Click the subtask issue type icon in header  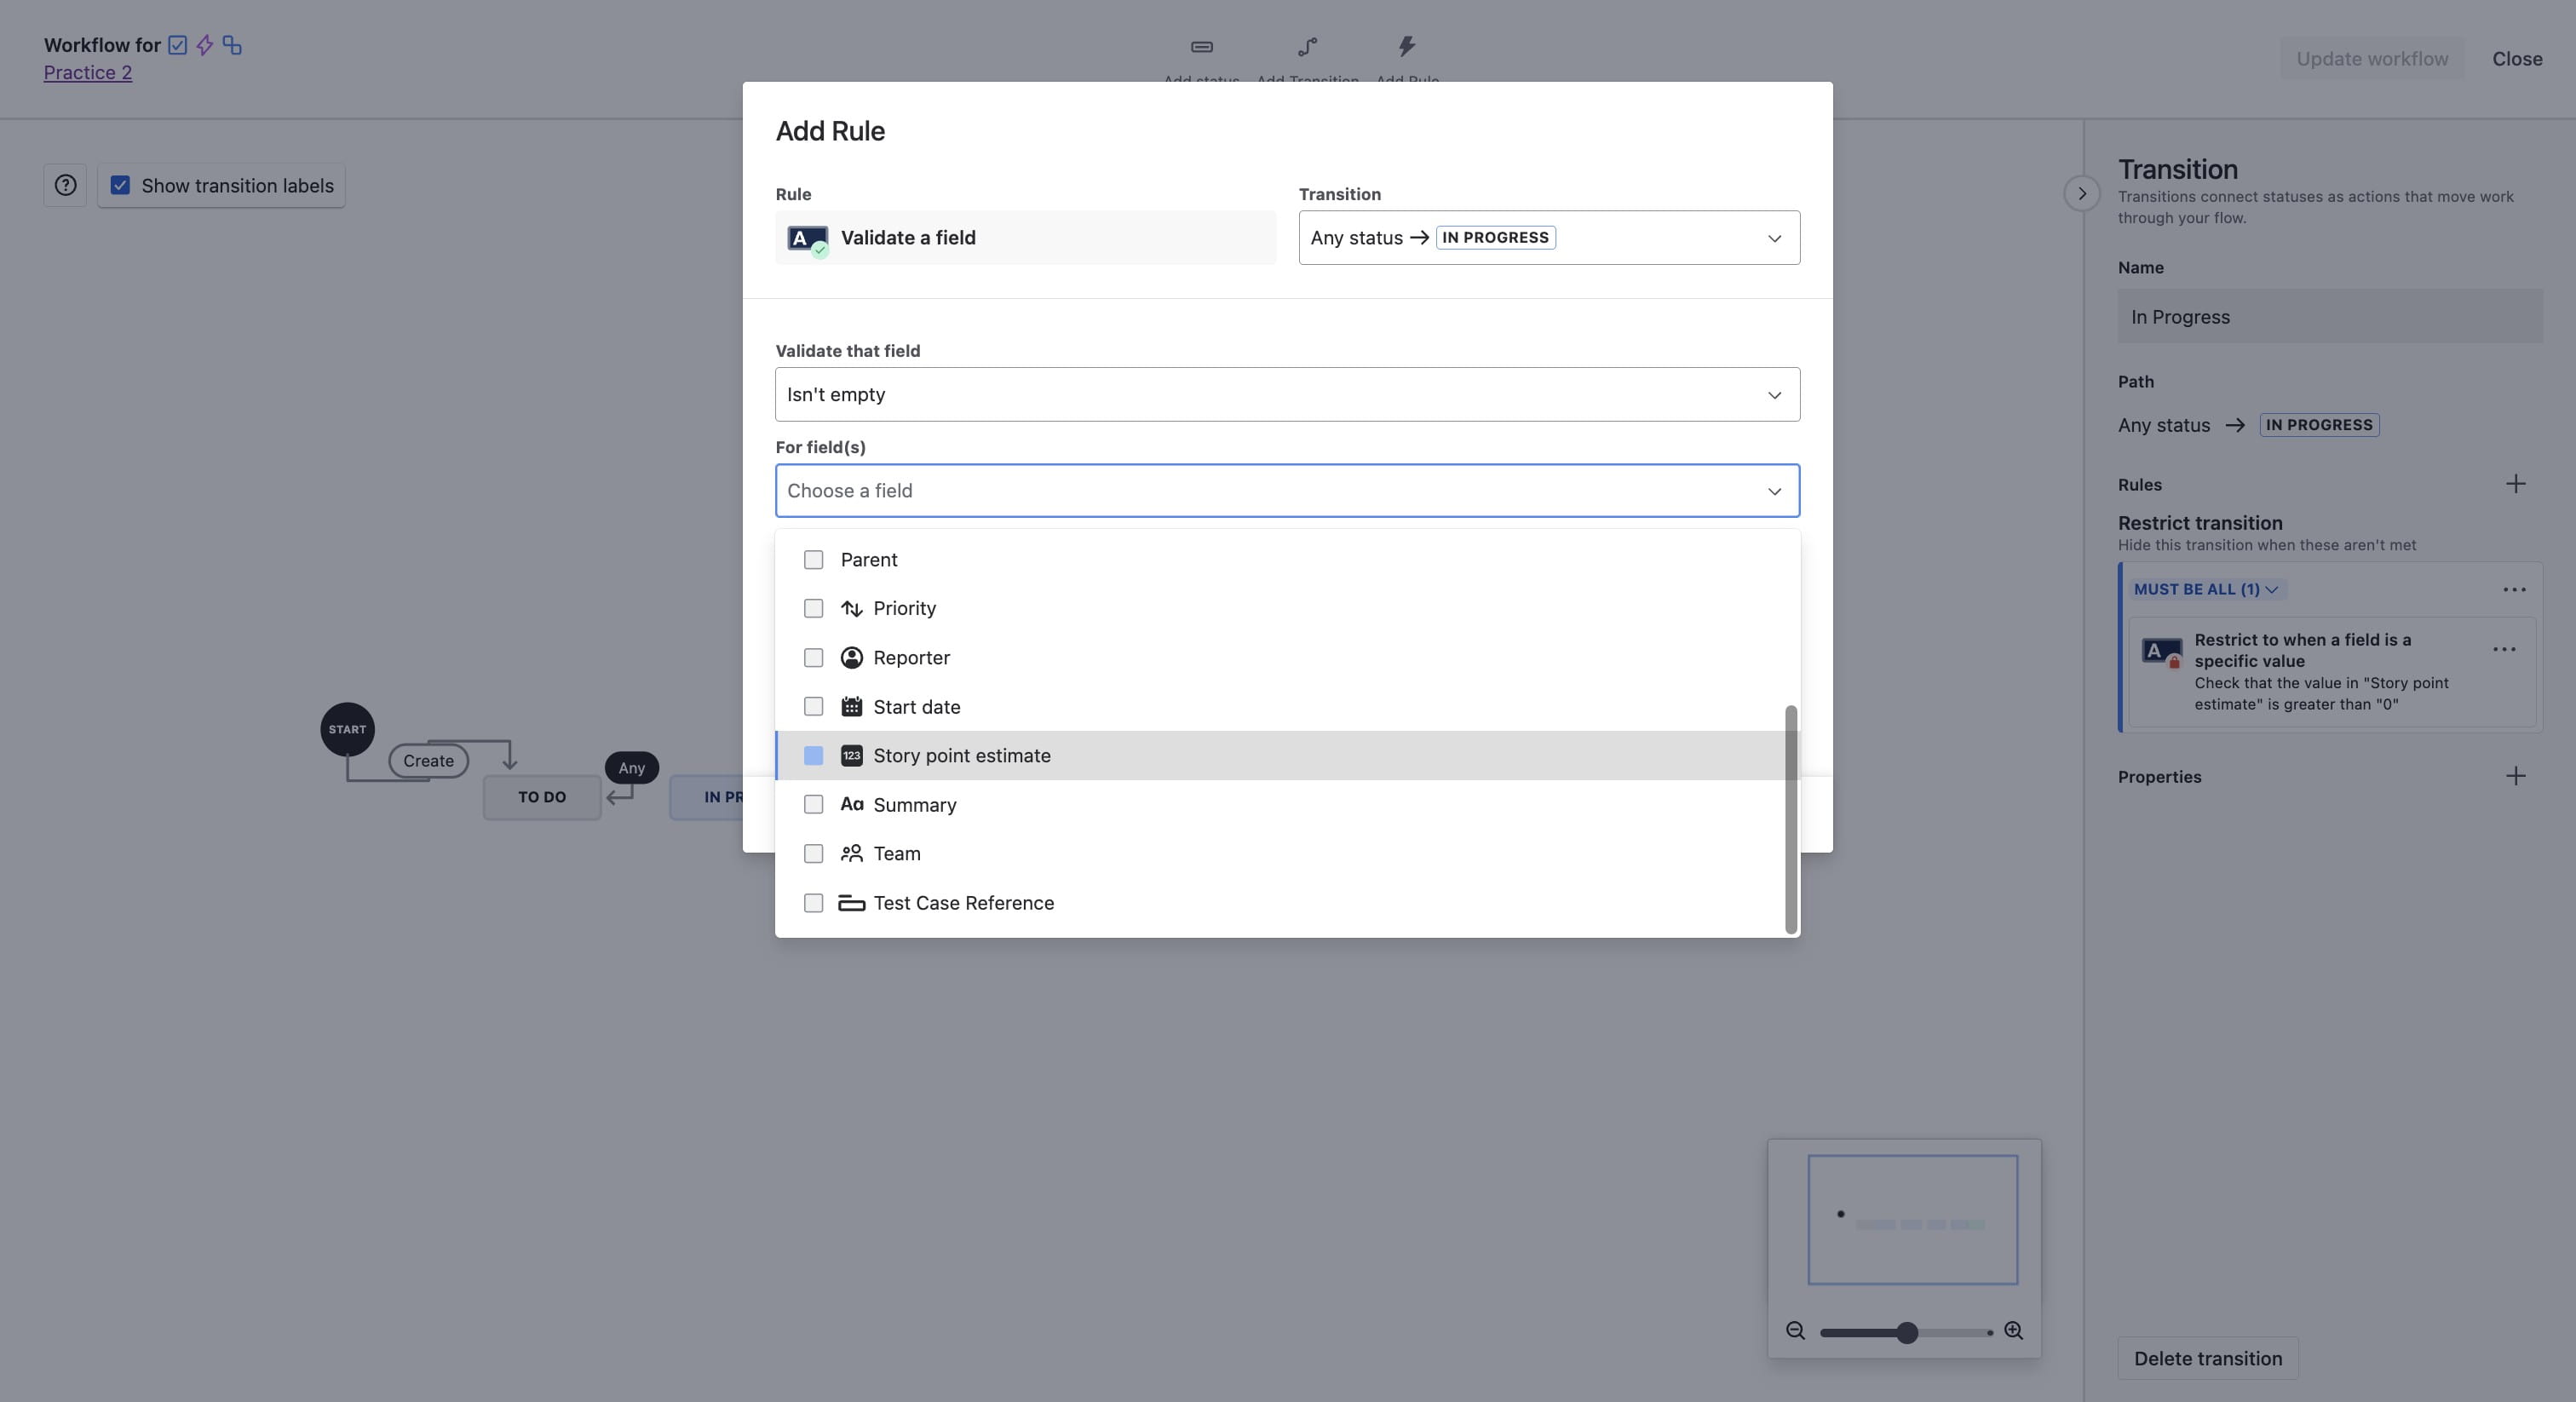tap(232, 45)
